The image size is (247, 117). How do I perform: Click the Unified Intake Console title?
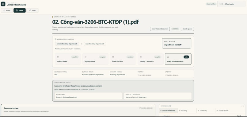click(x=16, y=5)
